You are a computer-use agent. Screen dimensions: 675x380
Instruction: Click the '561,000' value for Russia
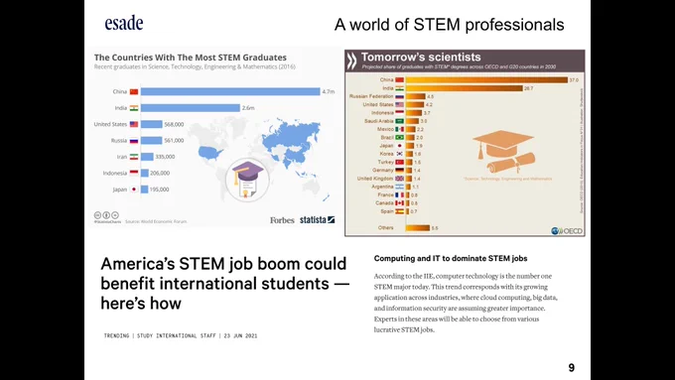point(174,140)
